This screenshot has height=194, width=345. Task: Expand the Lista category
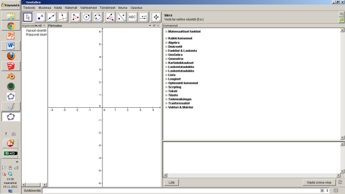click(x=167, y=75)
